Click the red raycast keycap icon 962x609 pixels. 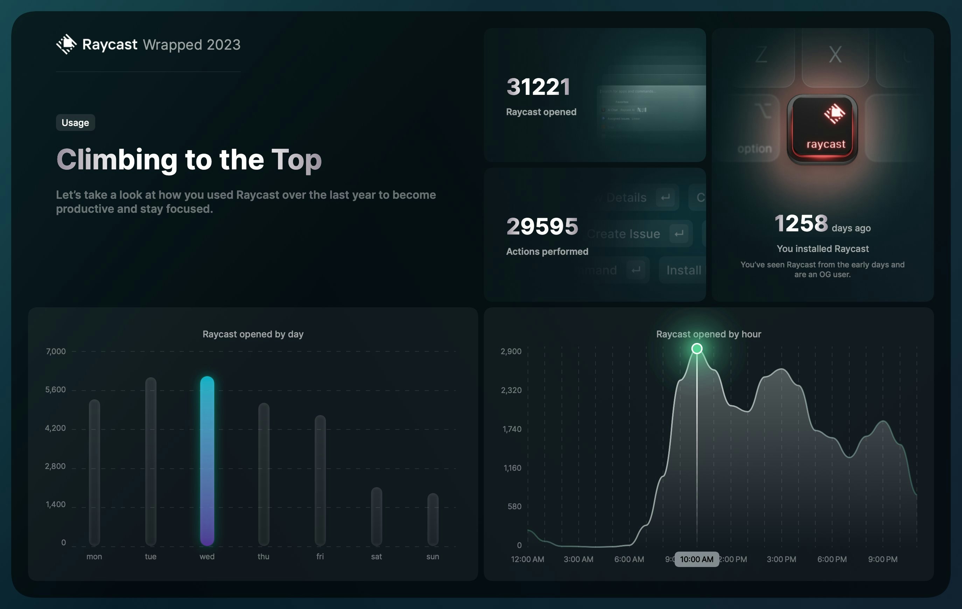pyautogui.click(x=822, y=129)
